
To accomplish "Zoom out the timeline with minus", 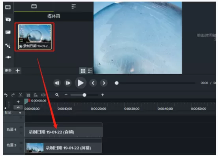I will coord(66,95).
